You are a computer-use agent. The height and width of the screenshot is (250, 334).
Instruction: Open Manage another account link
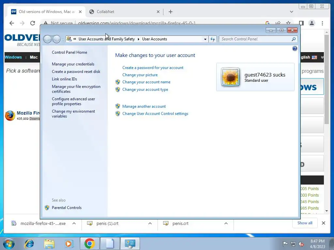coord(144,106)
